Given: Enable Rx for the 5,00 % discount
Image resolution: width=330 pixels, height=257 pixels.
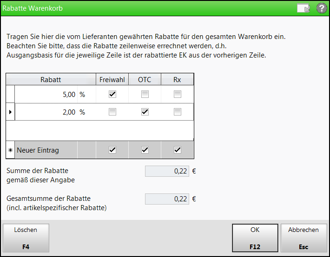Looking at the screenshot, I should click(177, 94).
